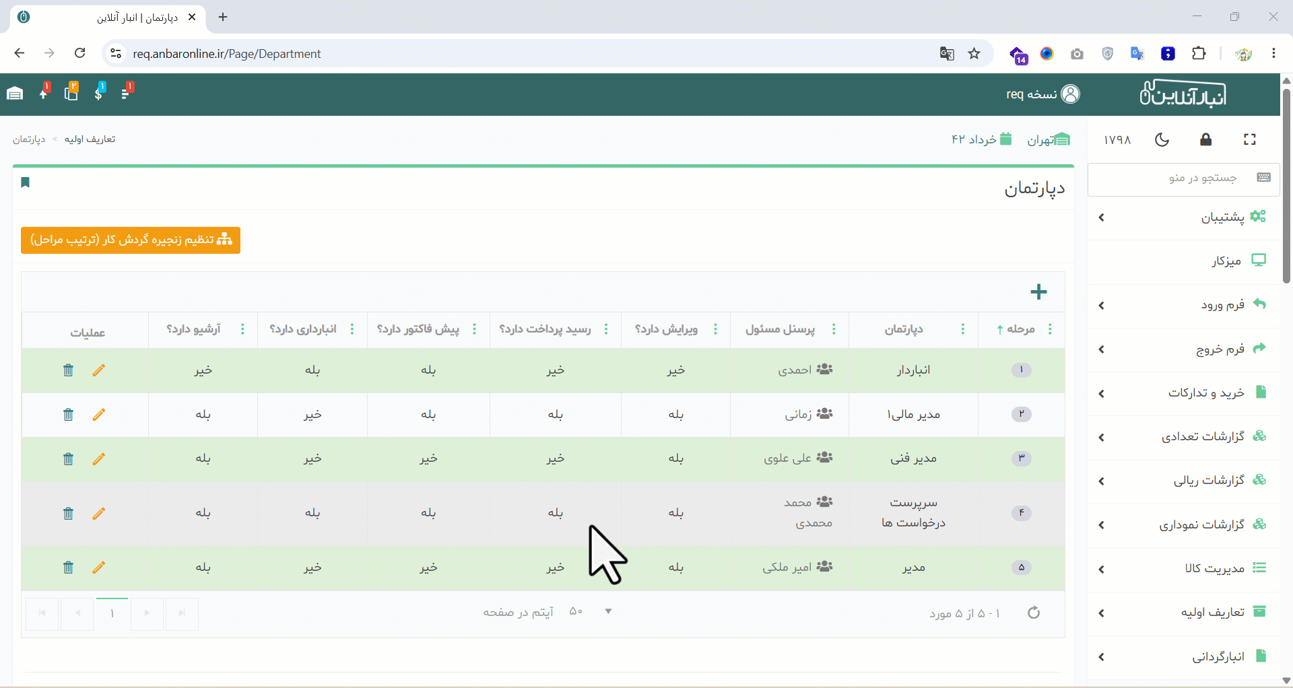
Task: Toggle fullscreen mode icon
Action: pos(1250,139)
